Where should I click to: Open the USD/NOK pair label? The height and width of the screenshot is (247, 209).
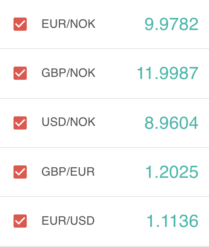pyautogui.click(x=68, y=122)
